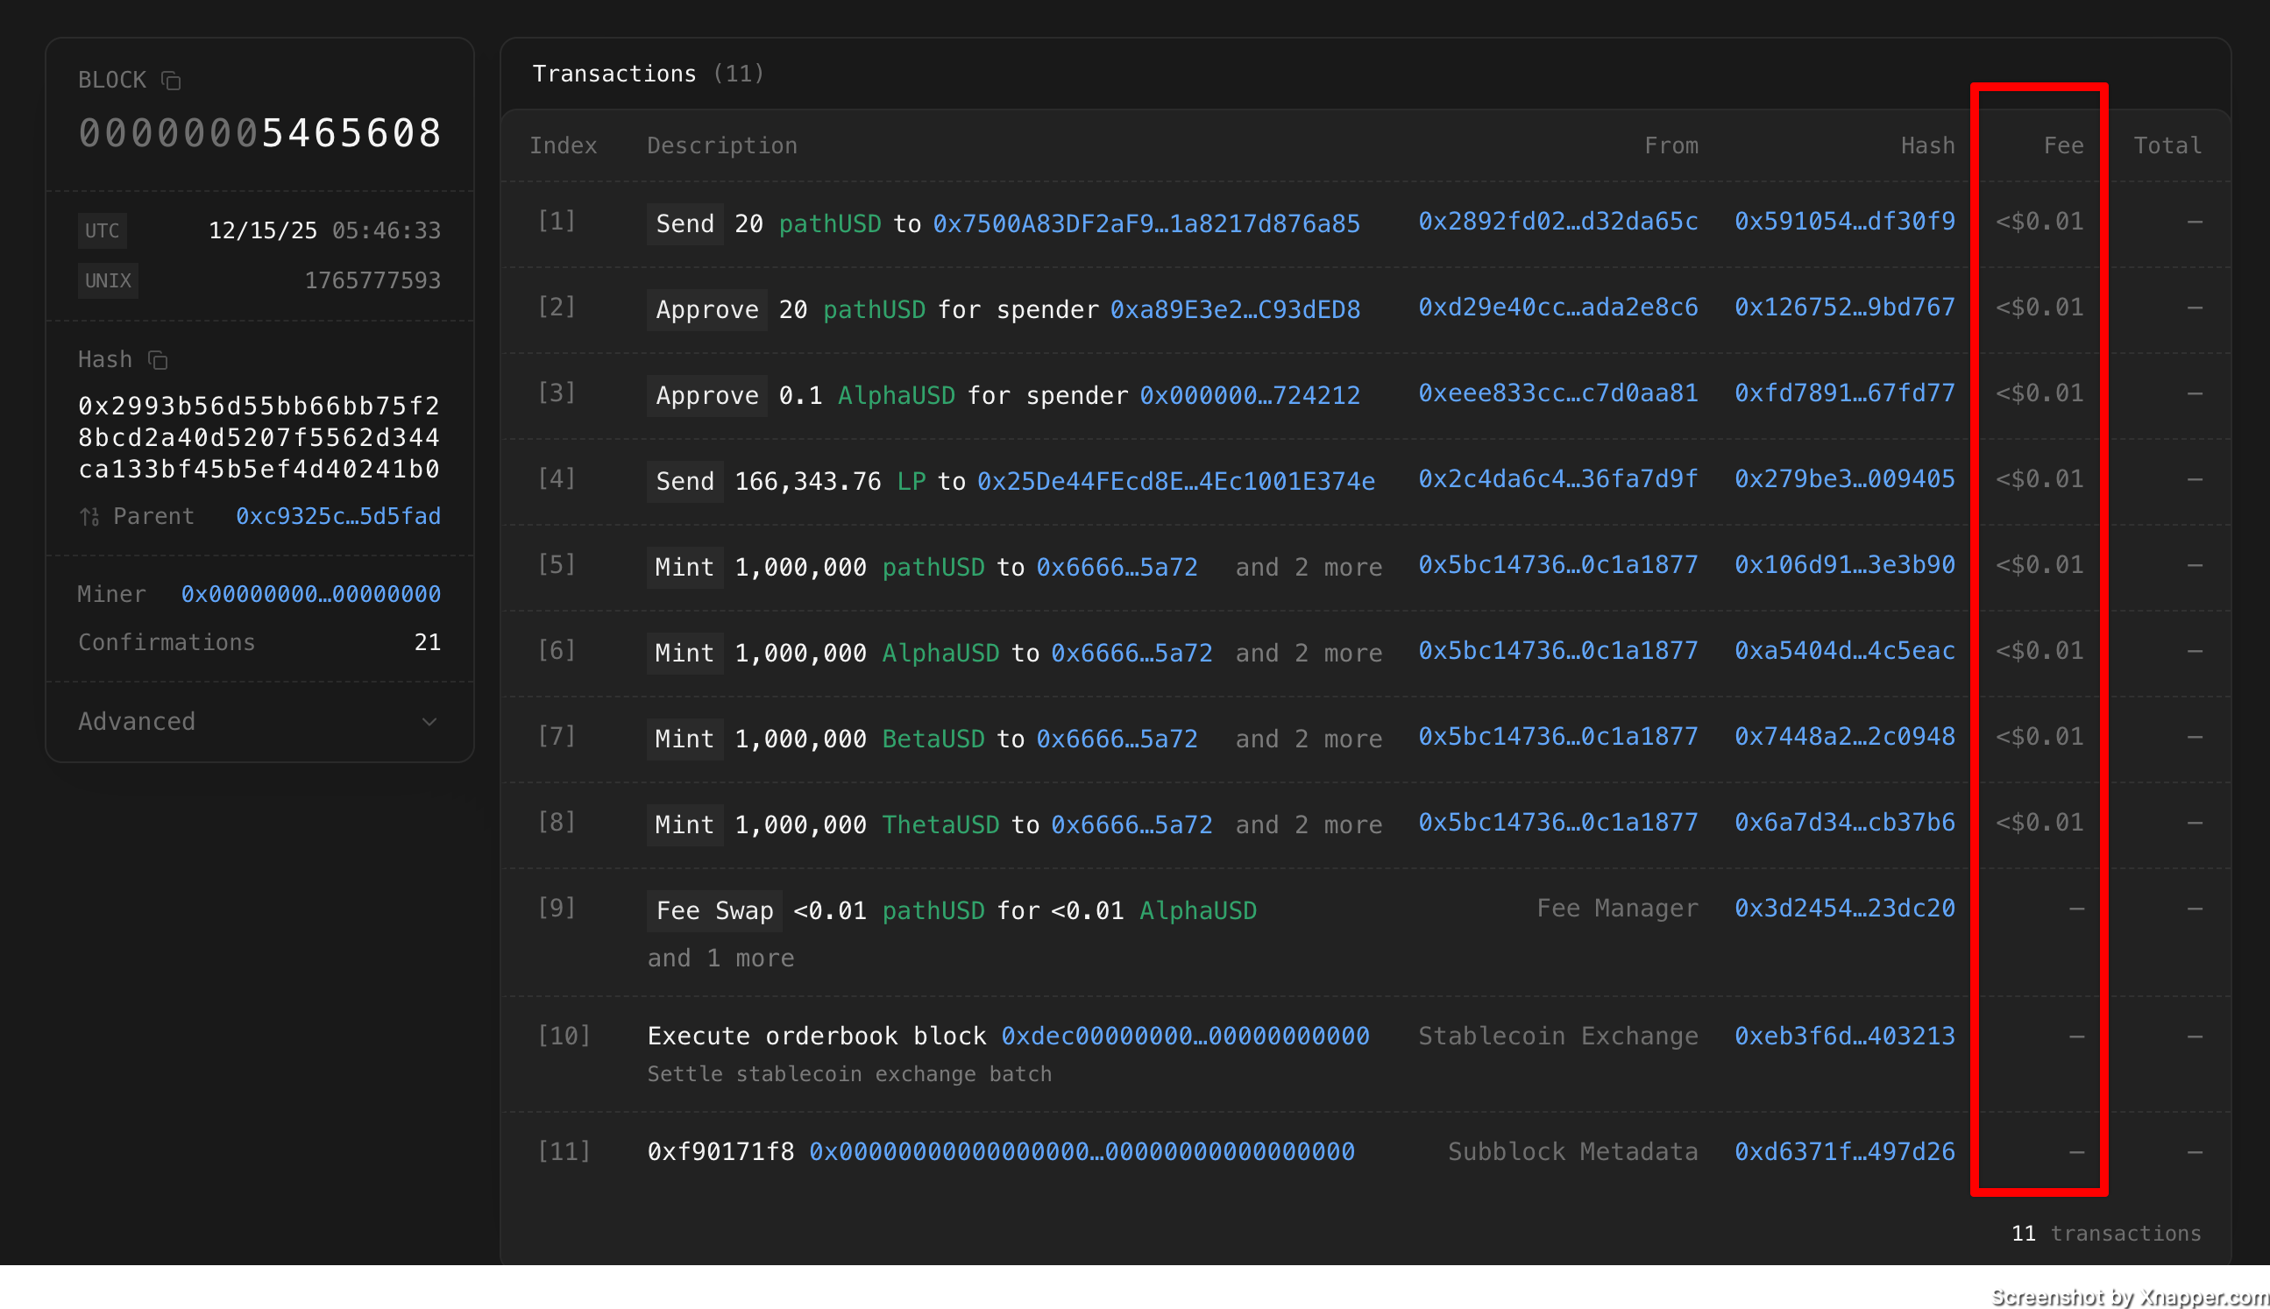This screenshot has height=1309, width=2270.
Task: Toggle the UNIX timestamp label
Action: coord(108,281)
